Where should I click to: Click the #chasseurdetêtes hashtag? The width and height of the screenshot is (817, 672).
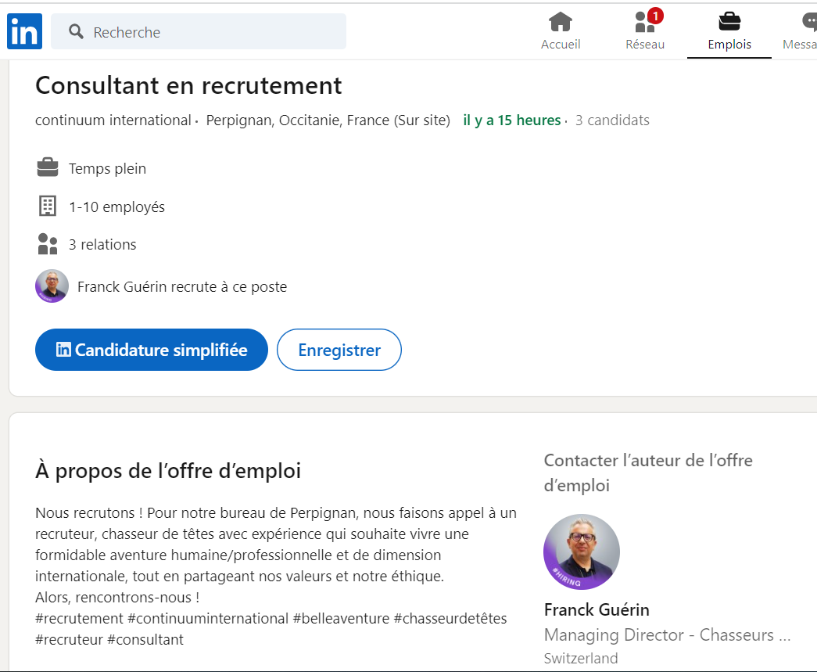(x=450, y=618)
